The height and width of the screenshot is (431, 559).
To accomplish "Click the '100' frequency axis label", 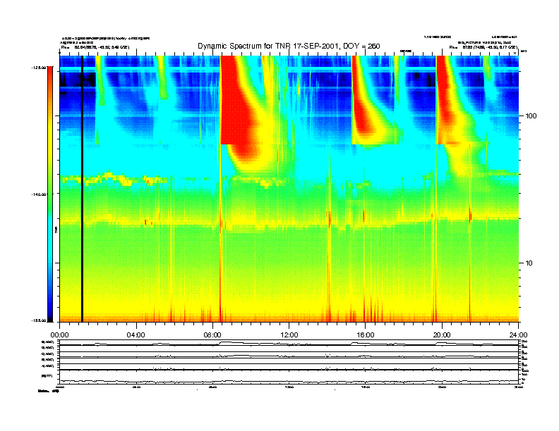I will pyautogui.click(x=531, y=116).
